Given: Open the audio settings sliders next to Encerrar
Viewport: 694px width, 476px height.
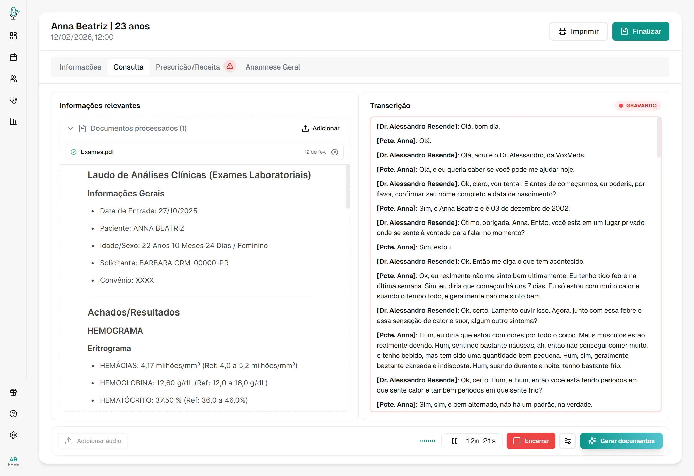Looking at the screenshot, I should [568, 441].
